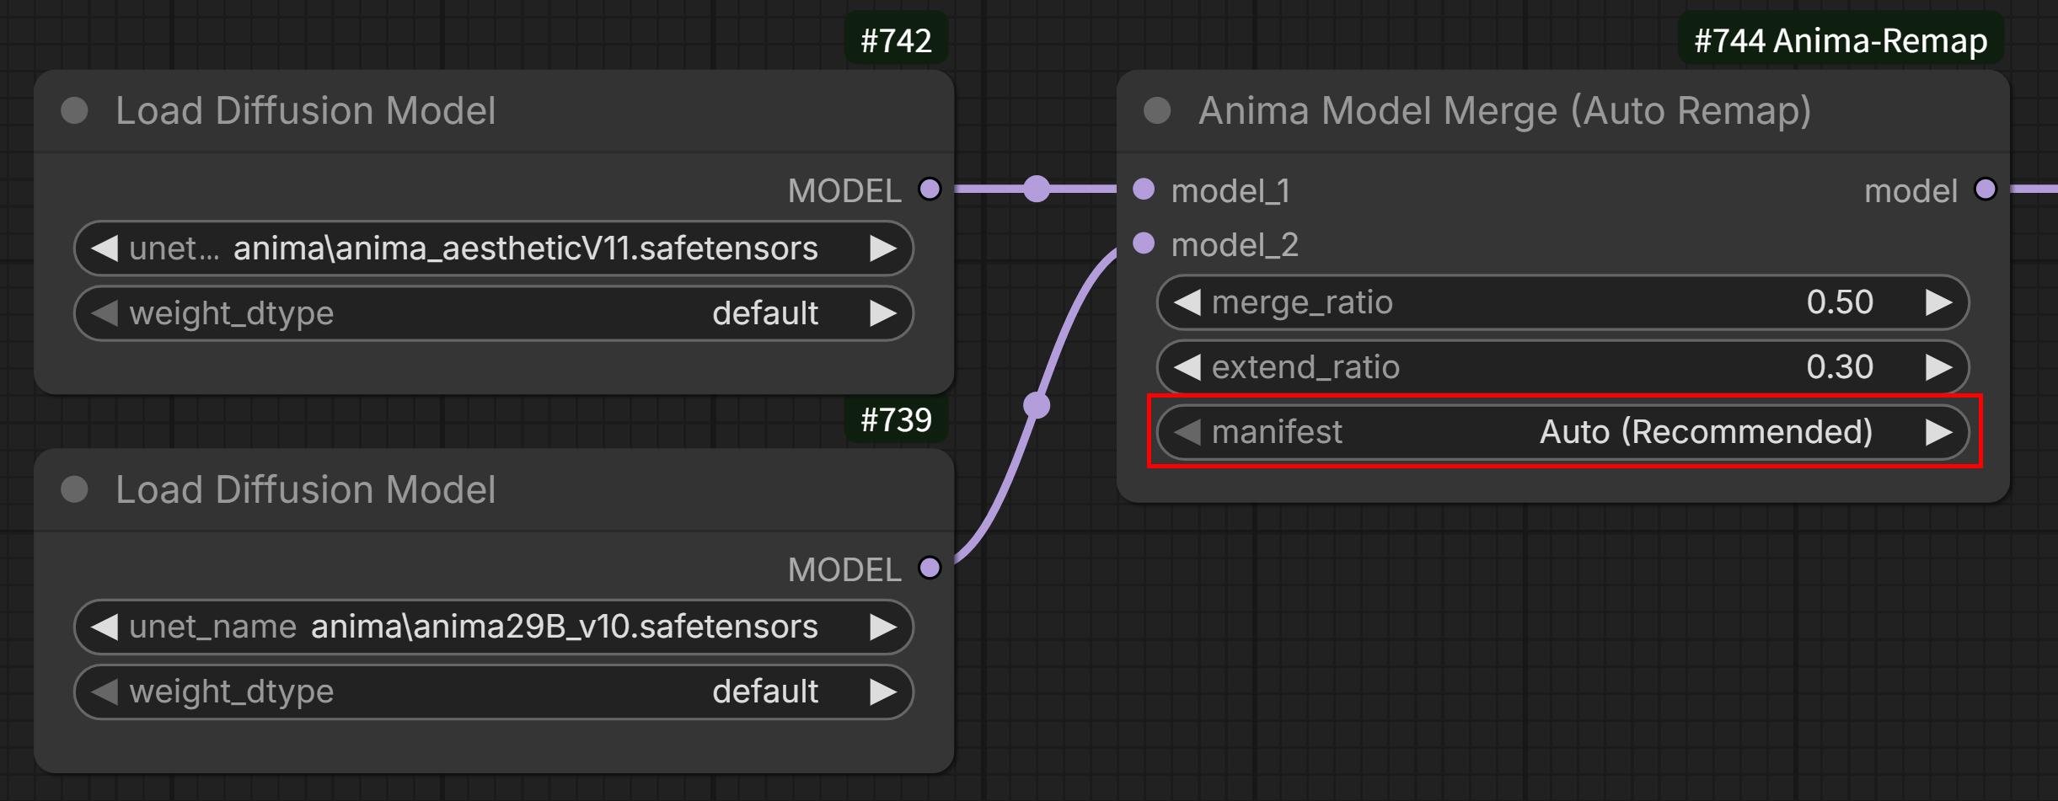This screenshot has height=801, width=2058.
Task: Click the link midpoint dot on model_1 wire
Action: pos(1037,189)
